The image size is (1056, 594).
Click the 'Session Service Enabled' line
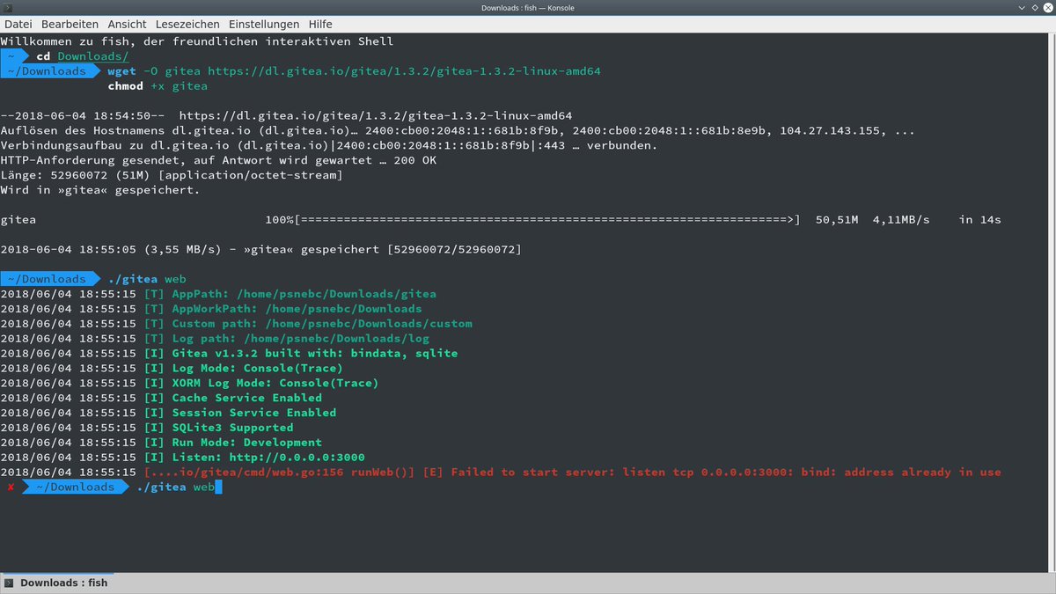pos(168,413)
